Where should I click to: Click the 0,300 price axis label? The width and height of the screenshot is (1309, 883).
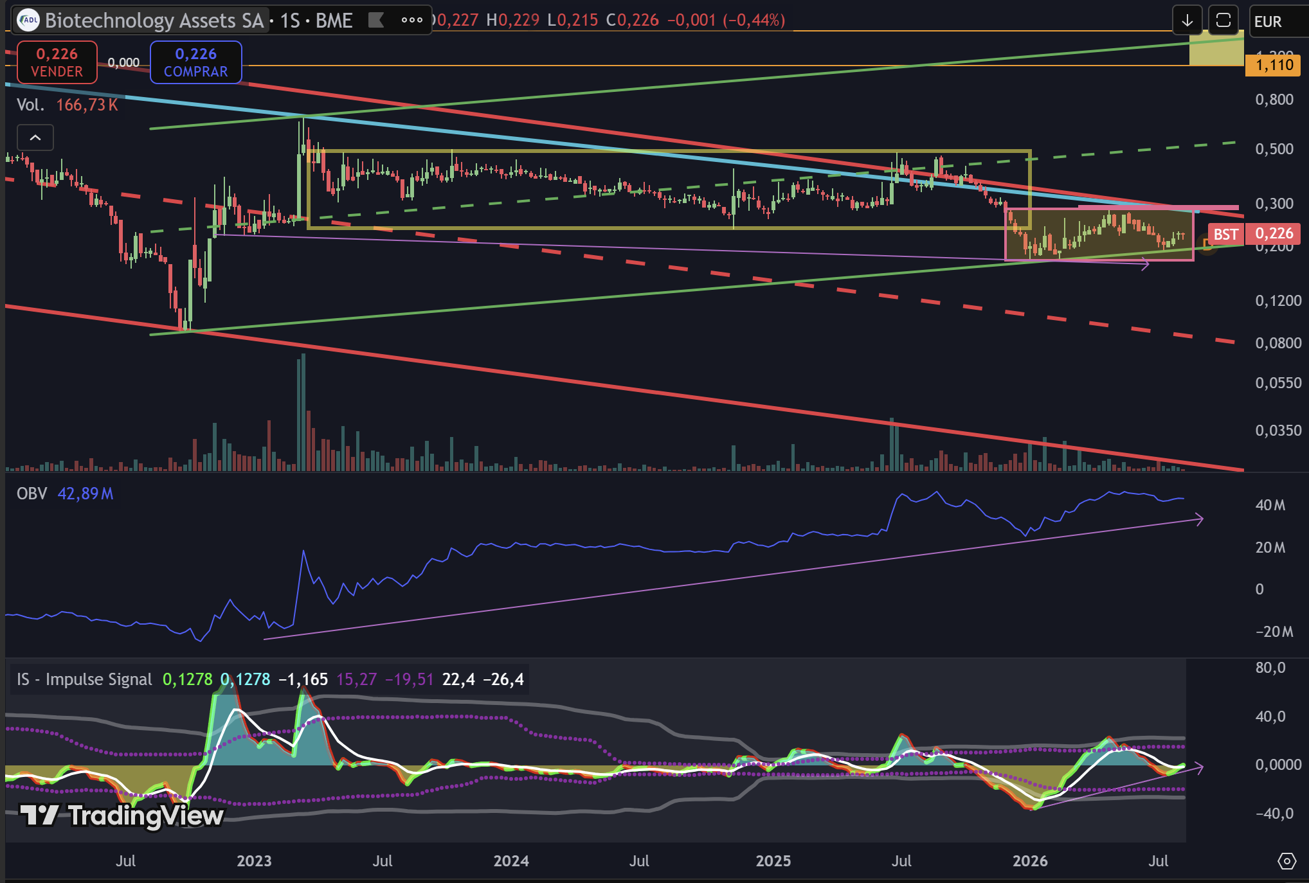1274,204
